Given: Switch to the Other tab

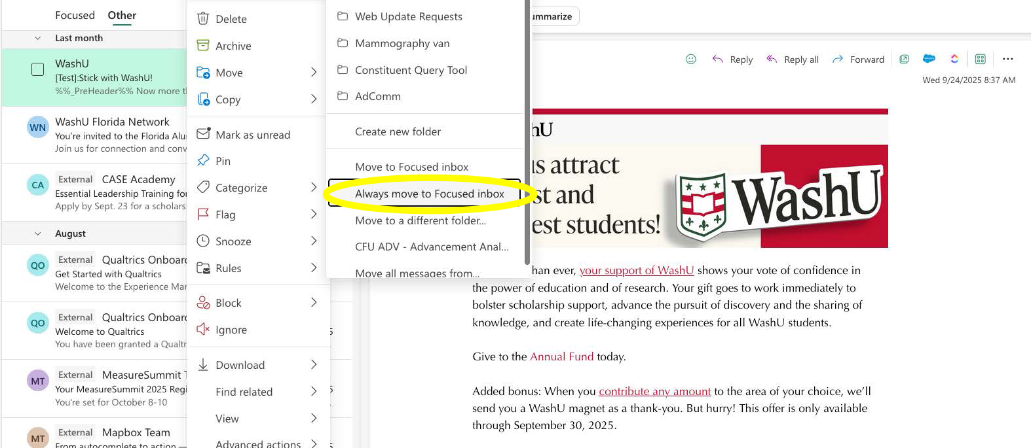Looking at the screenshot, I should pos(122,15).
